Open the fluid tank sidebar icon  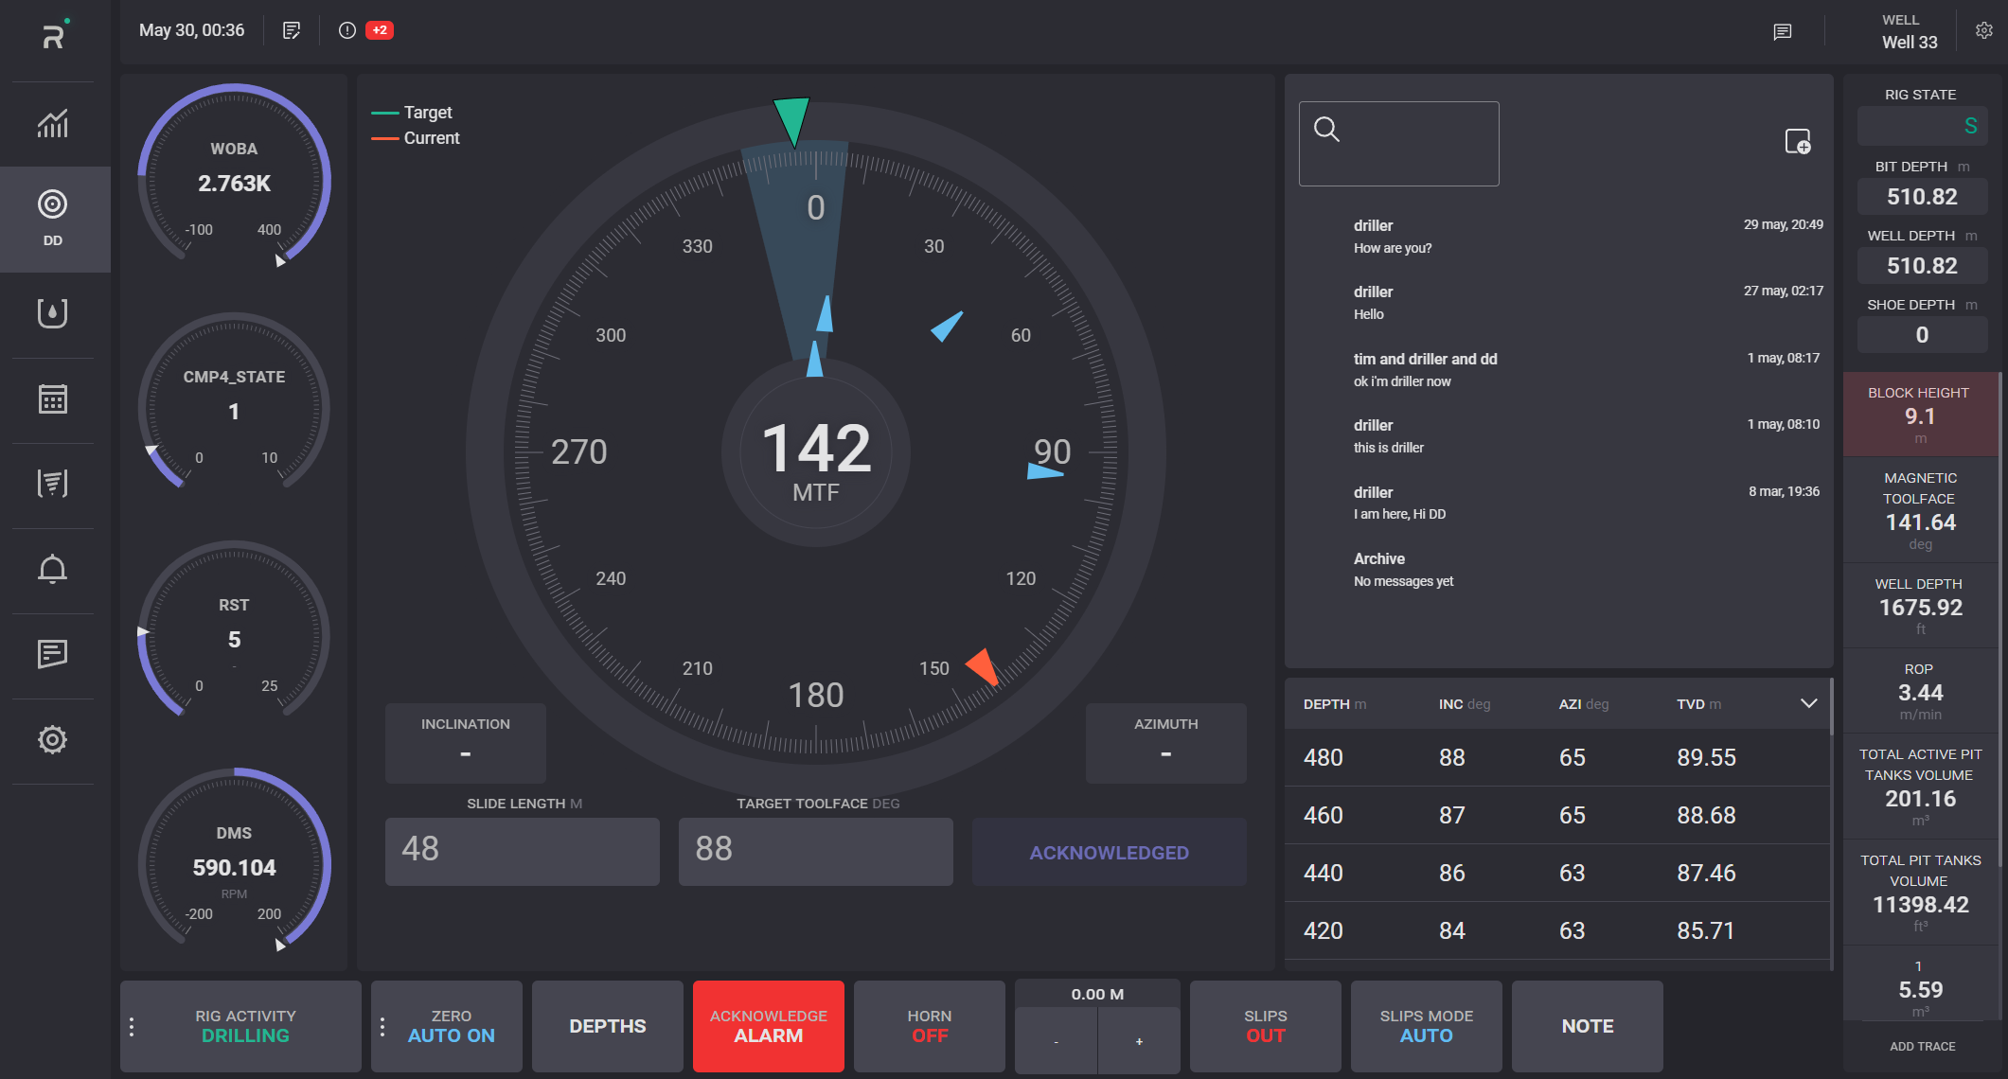(x=53, y=313)
